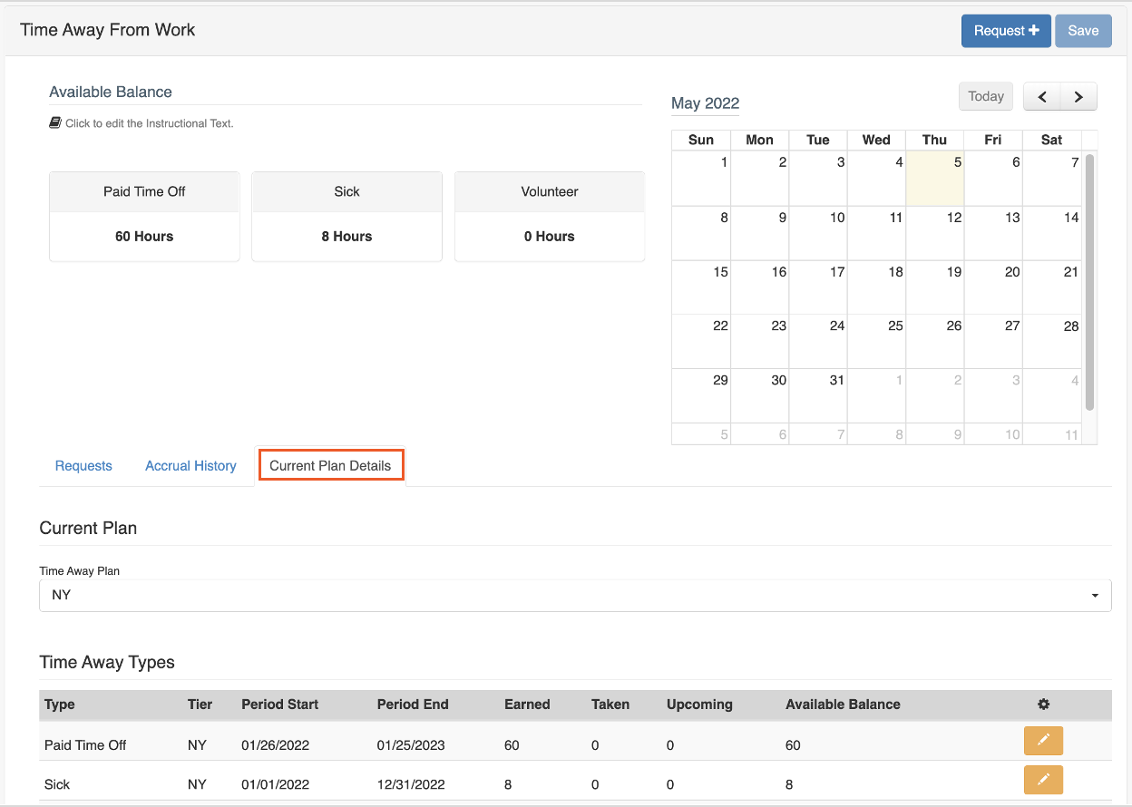The image size is (1132, 807).
Task: Advance to next month with right chevron
Action: point(1078,97)
